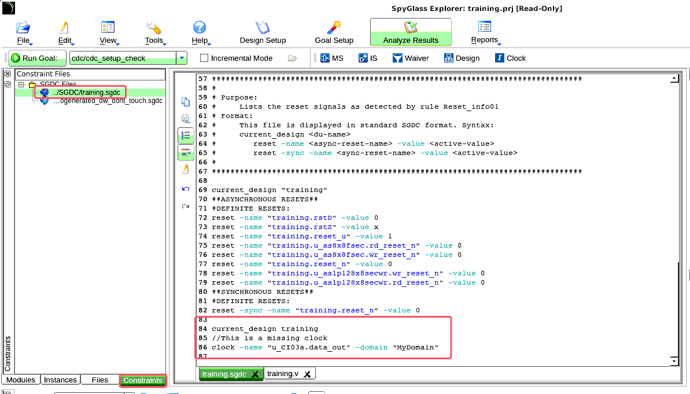Viewport: 690px width, 394px height.
Task: Click line 74 training.reset_u reset line
Action: click(301, 237)
